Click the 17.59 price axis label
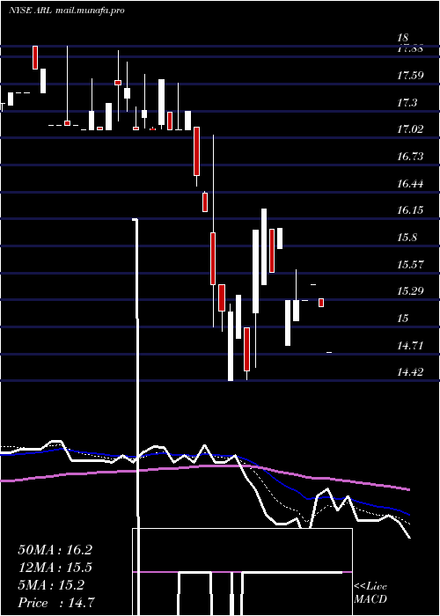This screenshot has height=616, width=440. coord(410,76)
